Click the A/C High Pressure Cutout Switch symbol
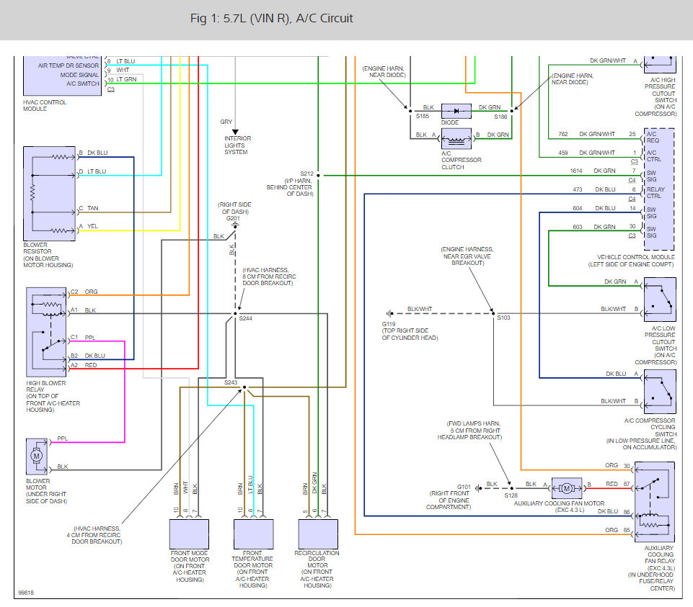 tap(660, 65)
